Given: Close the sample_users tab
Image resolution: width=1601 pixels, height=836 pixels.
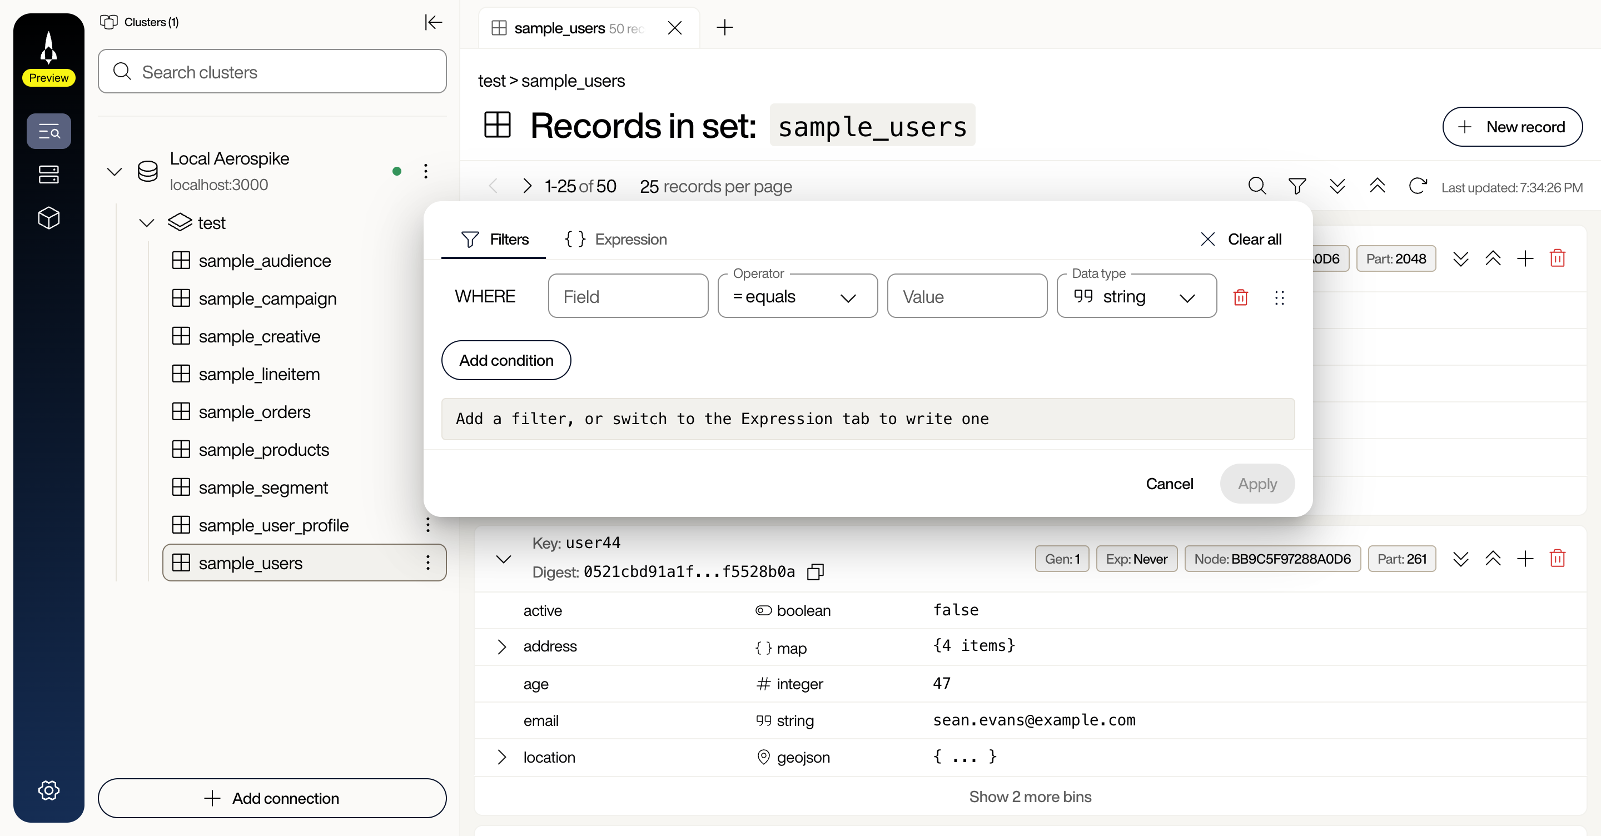Looking at the screenshot, I should pos(674,28).
